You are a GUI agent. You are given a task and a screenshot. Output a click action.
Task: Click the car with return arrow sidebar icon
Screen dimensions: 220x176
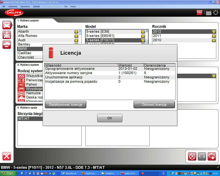(x=7, y=45)
